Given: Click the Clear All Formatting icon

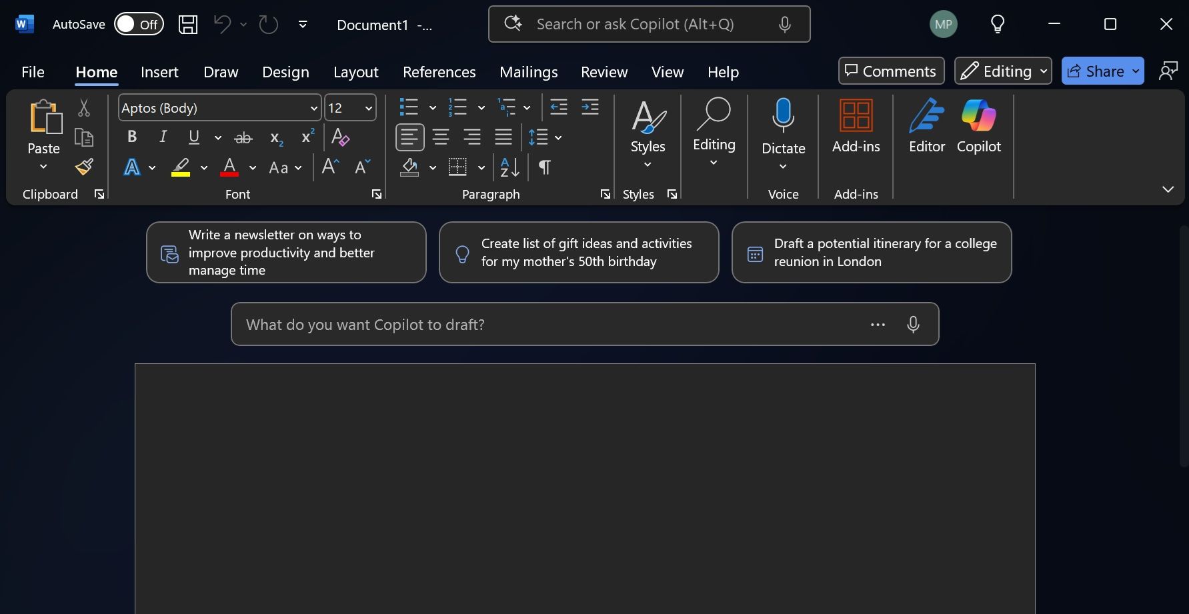Looking at the screenshot, I should [340, 137].
